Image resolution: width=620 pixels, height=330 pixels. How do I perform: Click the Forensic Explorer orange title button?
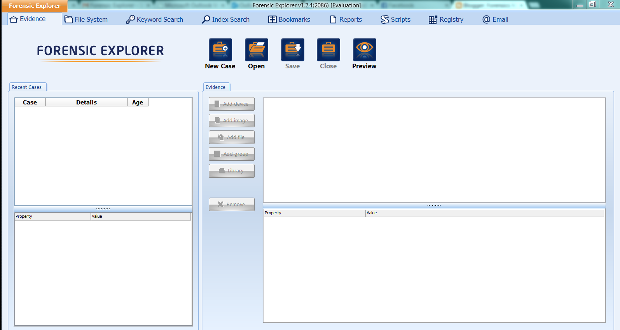point(34,5)
